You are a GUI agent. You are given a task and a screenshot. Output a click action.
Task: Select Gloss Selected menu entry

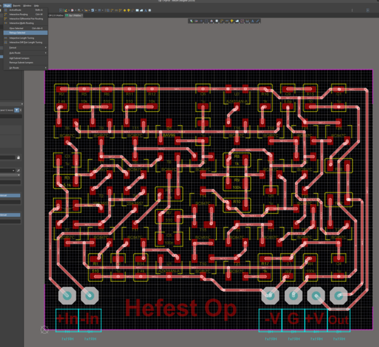26,28
